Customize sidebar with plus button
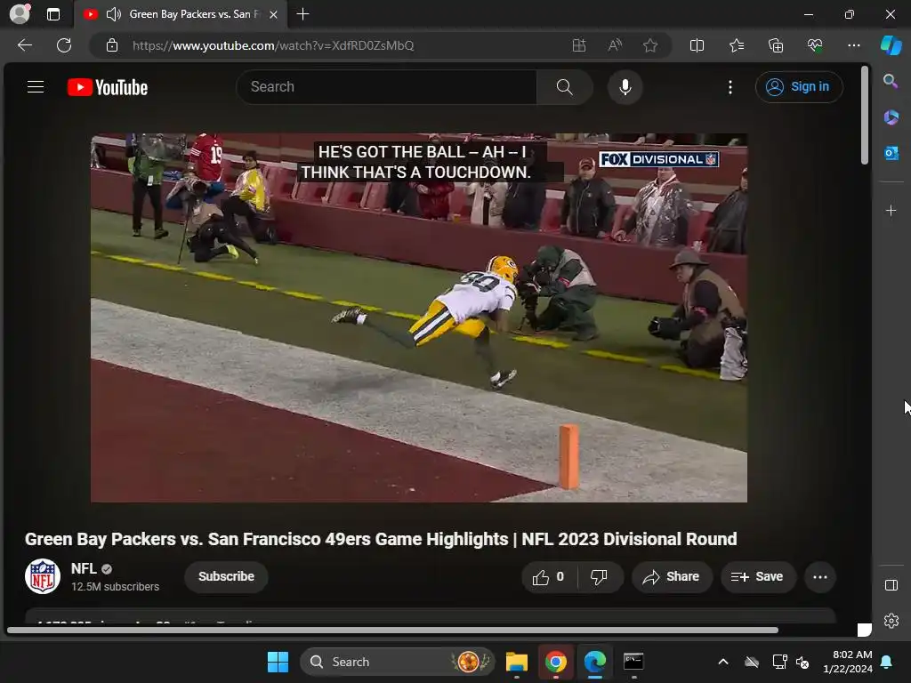Image resolution: width=911 pixels, height=683 pixels. point(891,210)
